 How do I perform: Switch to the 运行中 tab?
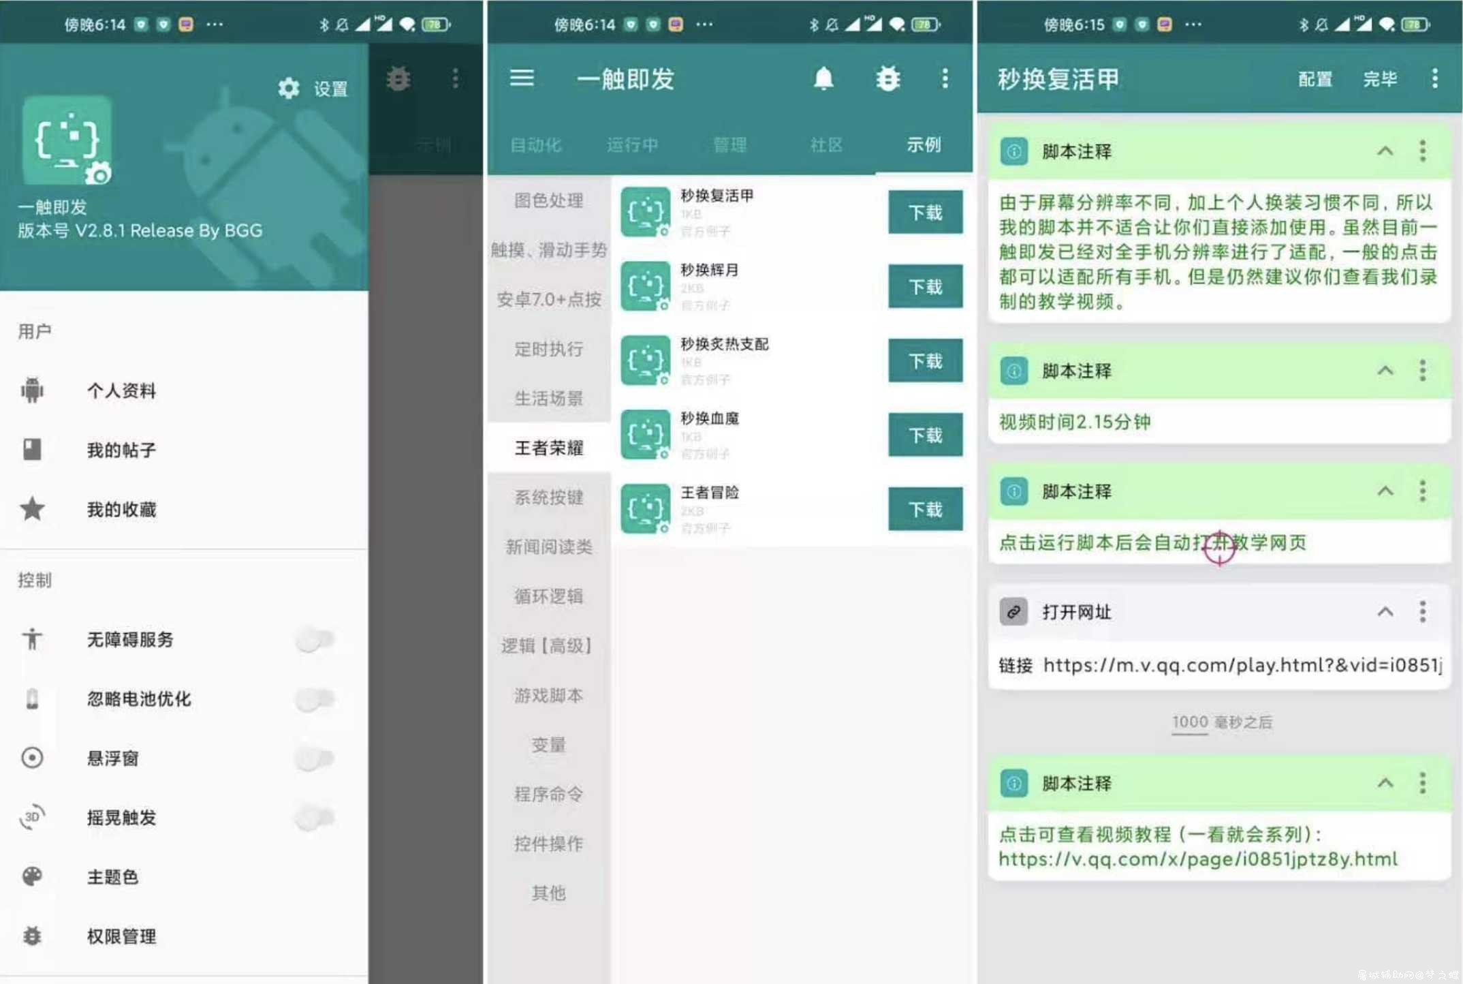click(633, 144)
